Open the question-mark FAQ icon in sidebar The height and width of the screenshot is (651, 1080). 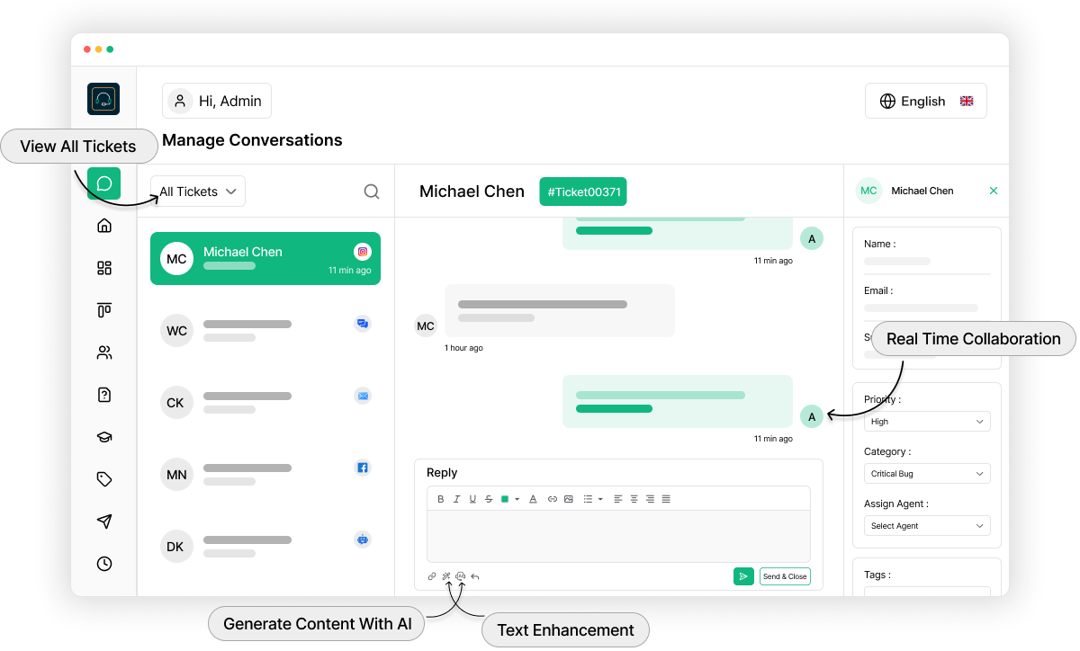coord(104,395)
